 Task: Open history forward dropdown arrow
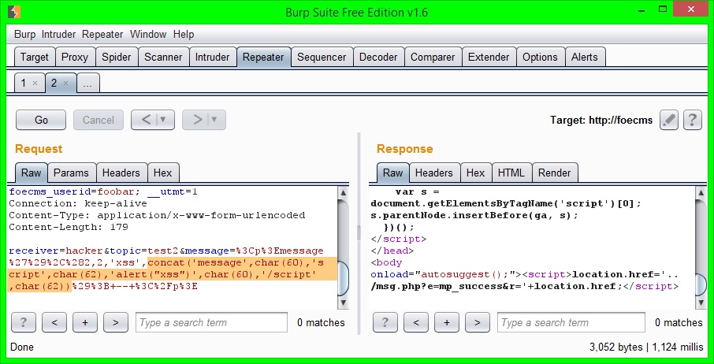[214, 120]
